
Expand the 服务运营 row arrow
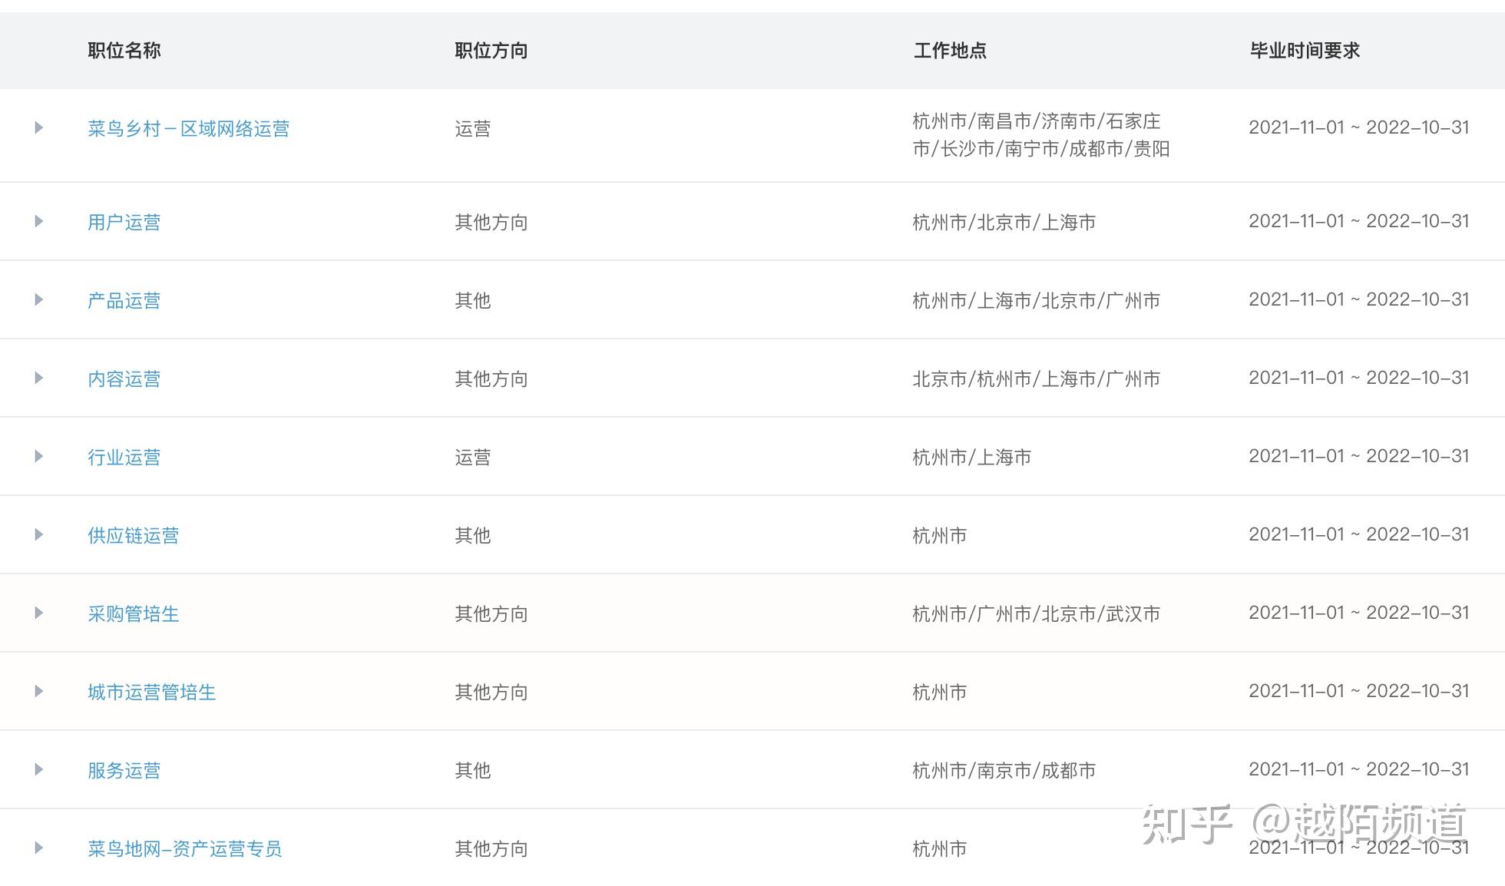tap(38, 770)
